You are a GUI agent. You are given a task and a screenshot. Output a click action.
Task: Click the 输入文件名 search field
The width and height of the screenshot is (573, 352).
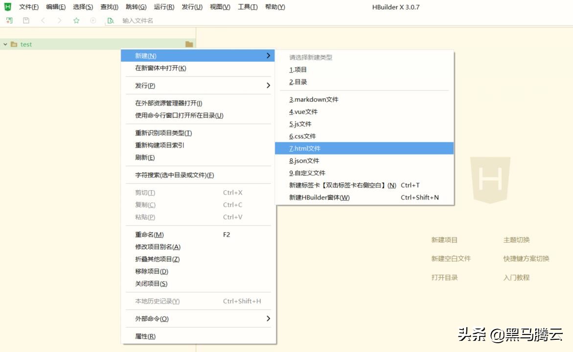point(147,21)
